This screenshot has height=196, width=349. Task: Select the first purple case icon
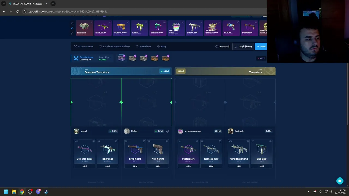point(121,58)
